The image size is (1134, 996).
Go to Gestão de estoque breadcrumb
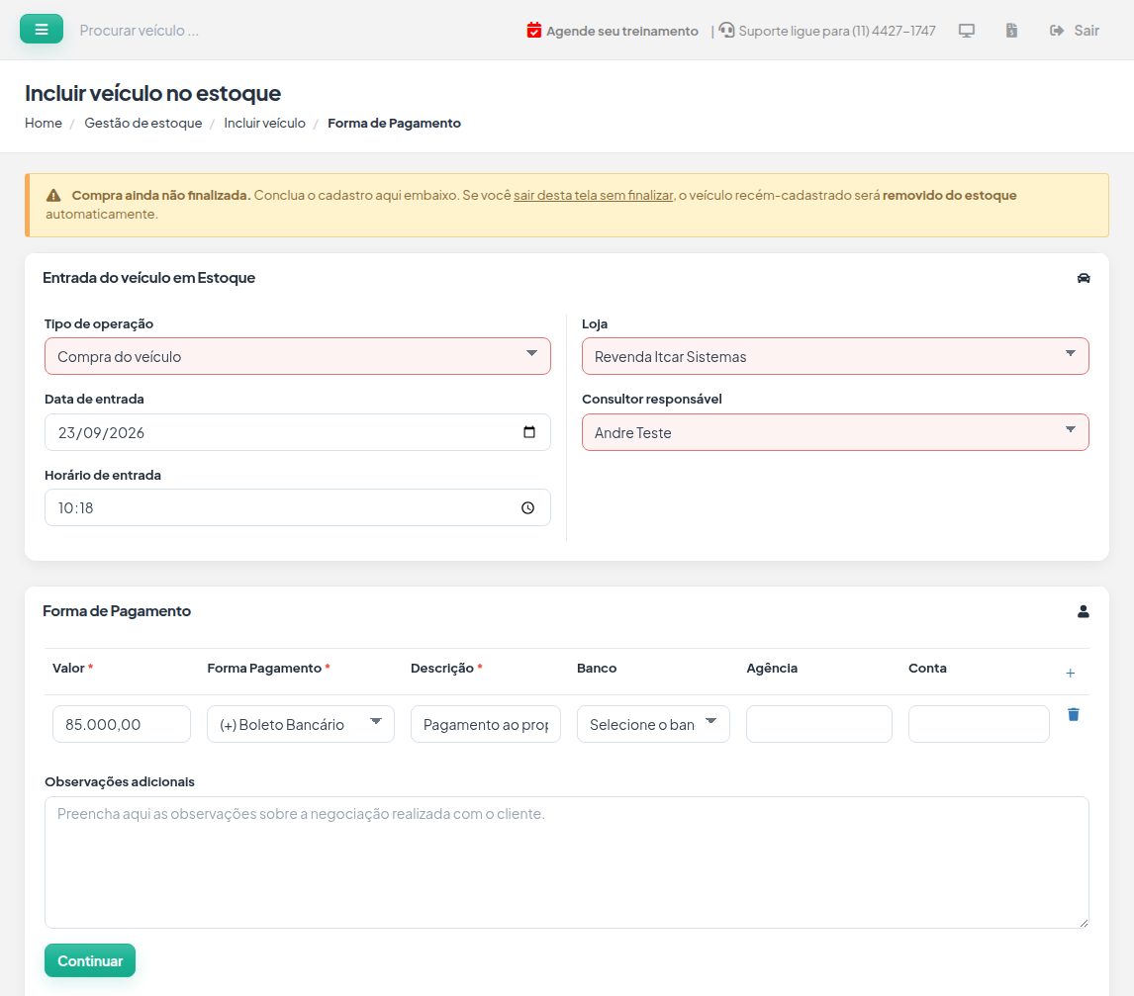143,123
